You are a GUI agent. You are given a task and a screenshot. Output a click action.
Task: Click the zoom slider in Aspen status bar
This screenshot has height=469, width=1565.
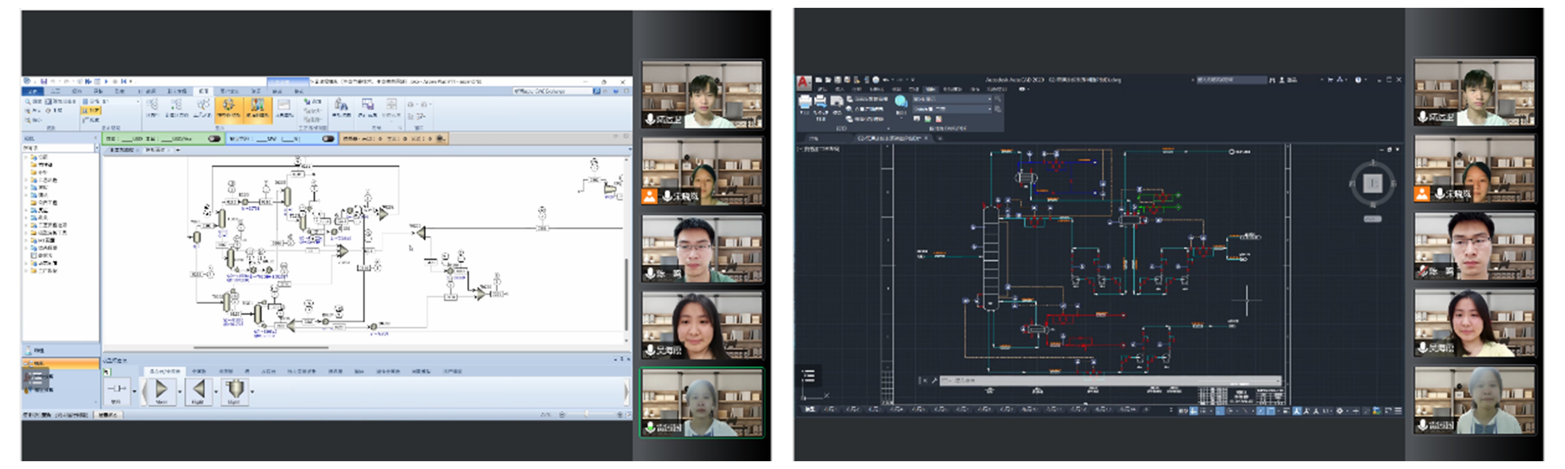click(586, 414)
